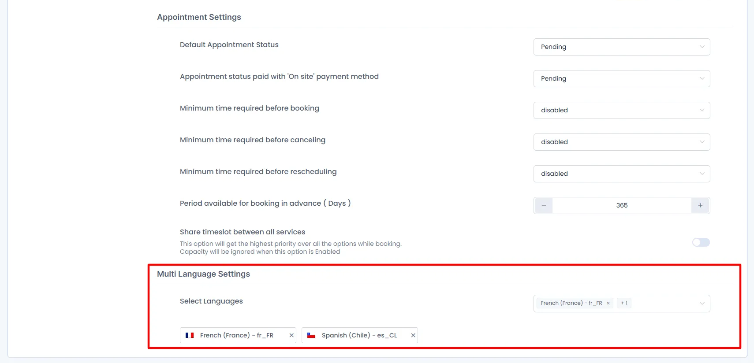754x363 pixels.
Task: Click the Minimum time required before canceling label
Action: point(253,140)
